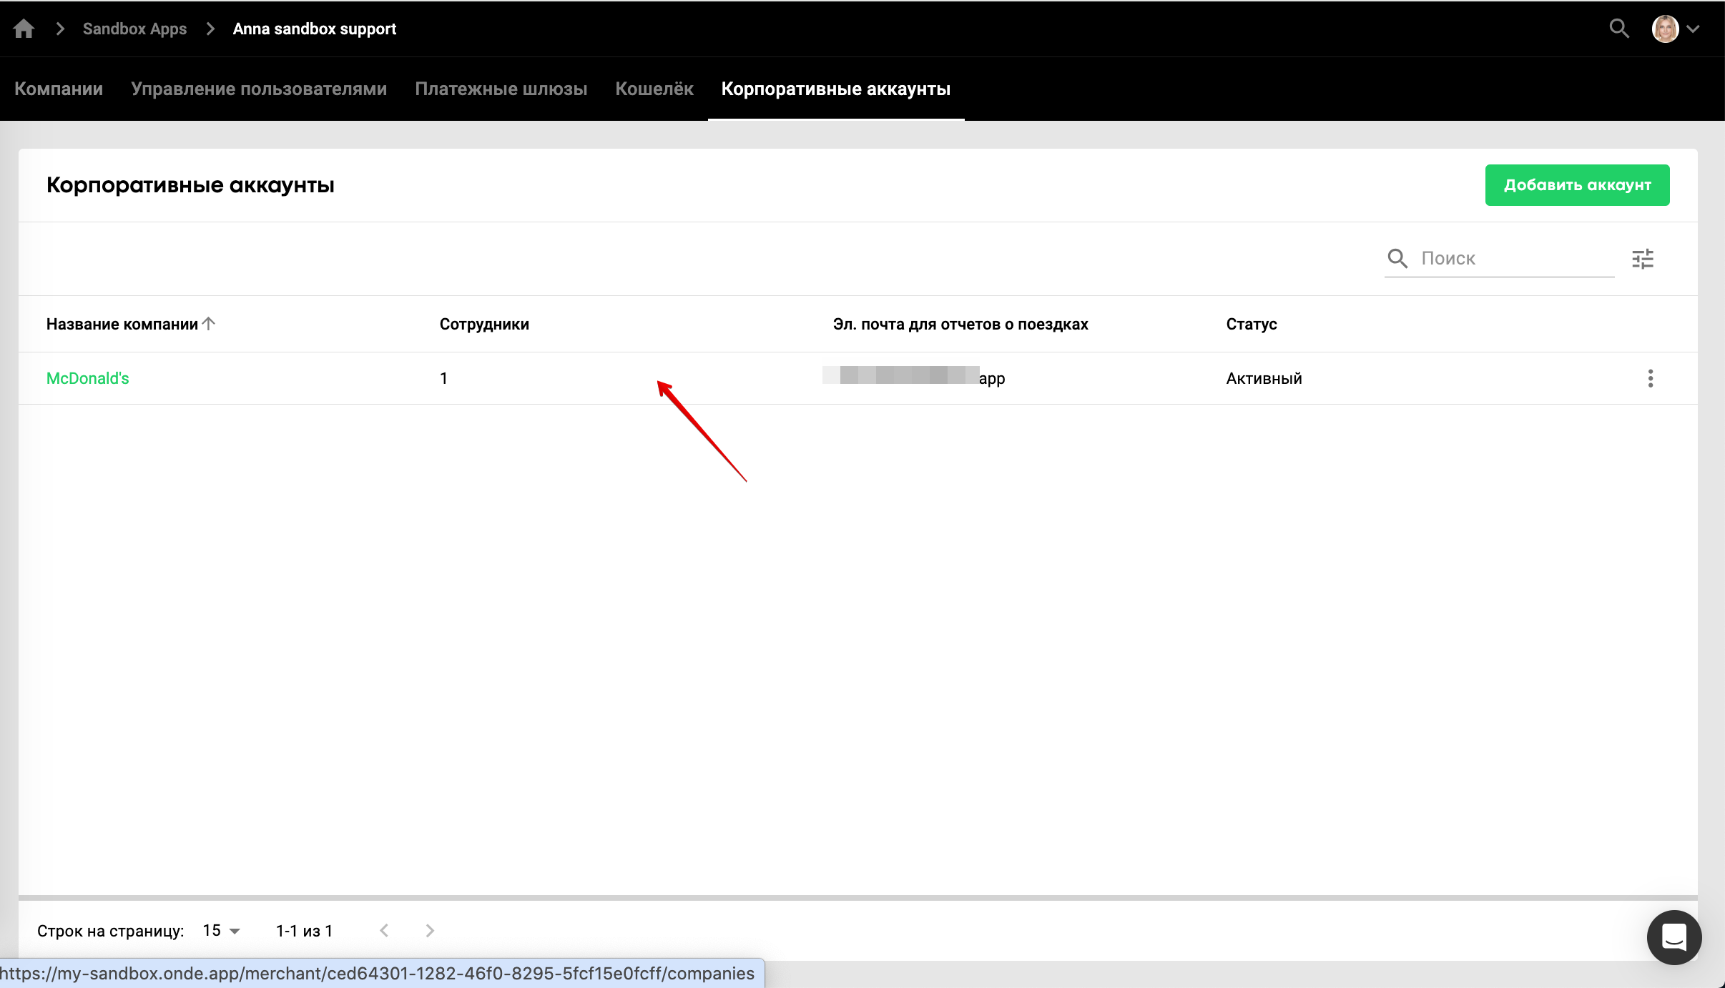Click the home icon in breadcrumb
The width and height of the screenshot is (1725, 988).
(24, 29)
